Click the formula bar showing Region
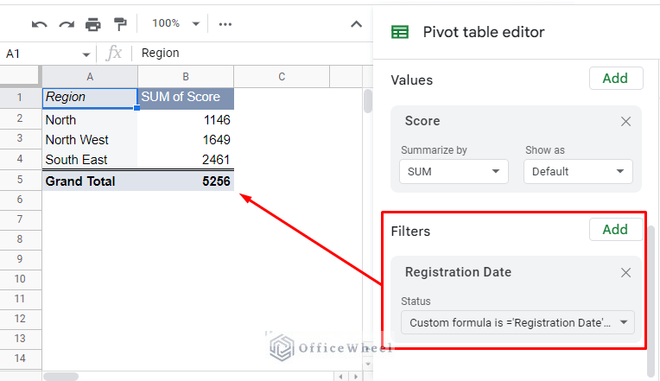This screenshot has width=660, height=381. 251,54
